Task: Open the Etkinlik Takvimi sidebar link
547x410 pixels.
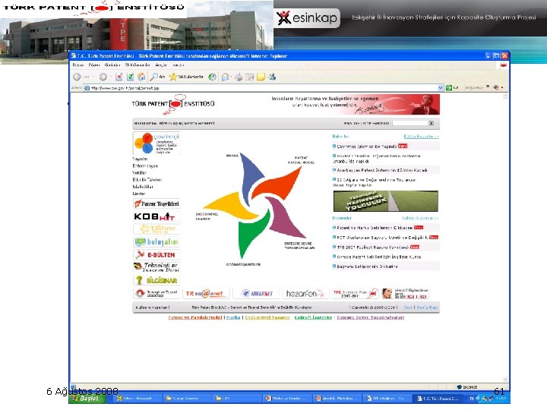Action: tap(147, 180)
